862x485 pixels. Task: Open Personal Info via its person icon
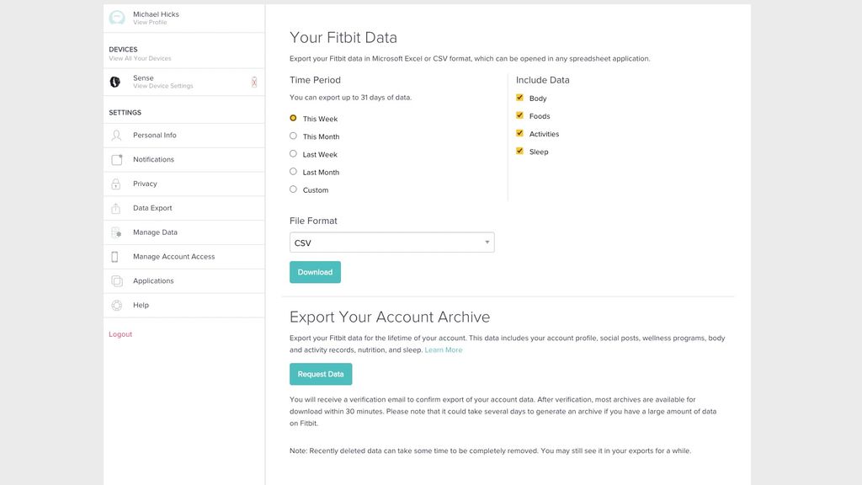pos(115,136)
